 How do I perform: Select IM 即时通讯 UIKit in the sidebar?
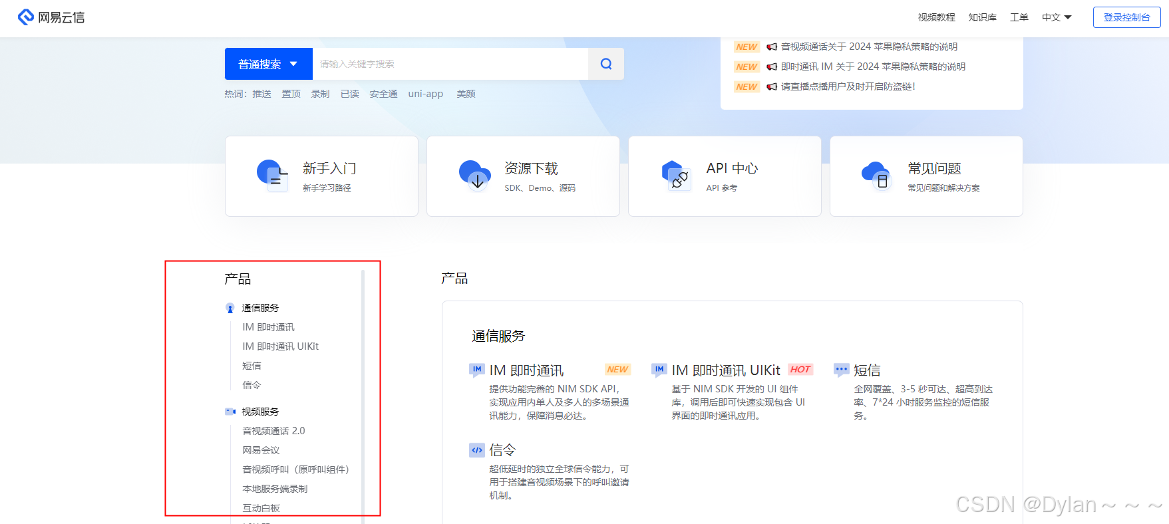[280, 346]
